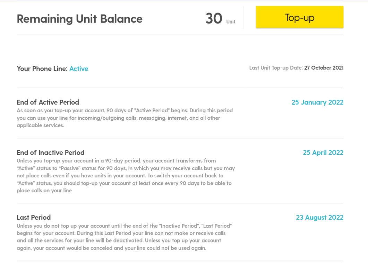This screenshot has height=264, width=368.
Task: Click the Remaining Unit Balance heading
Action: pos(79,19)
